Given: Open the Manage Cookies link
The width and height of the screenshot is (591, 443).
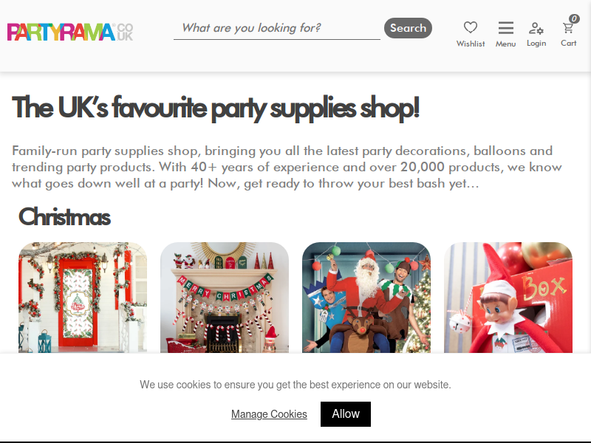Looking at the screenshot, I should [x=269, y=414].
